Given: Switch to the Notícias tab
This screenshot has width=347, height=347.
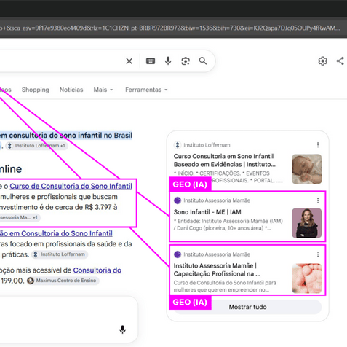Looking at the screenshot, I should [71, 90].
